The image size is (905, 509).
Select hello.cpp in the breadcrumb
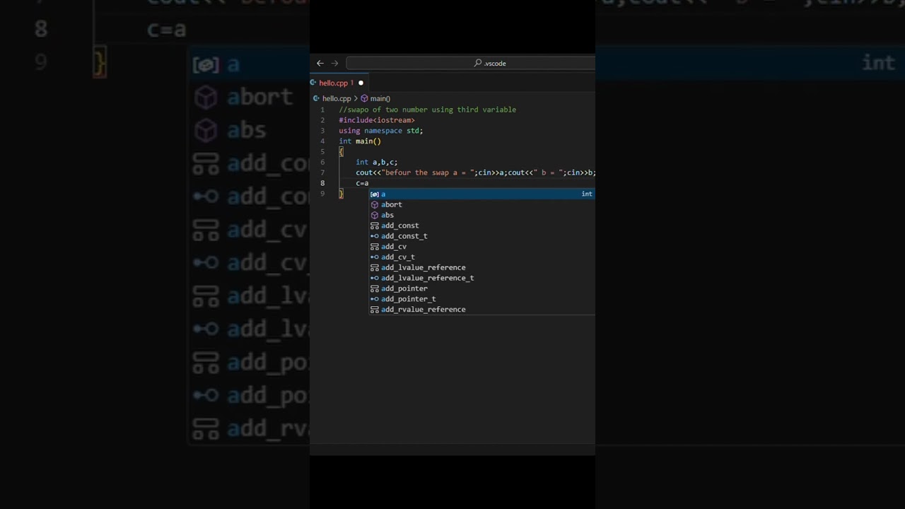click(337, 98)
